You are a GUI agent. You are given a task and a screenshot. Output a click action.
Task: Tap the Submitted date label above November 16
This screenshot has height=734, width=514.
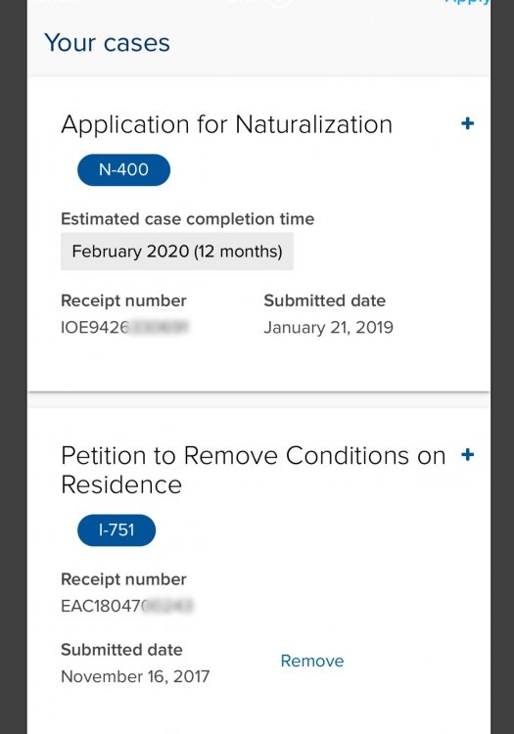pyautogui.click(x=121, y=650)
